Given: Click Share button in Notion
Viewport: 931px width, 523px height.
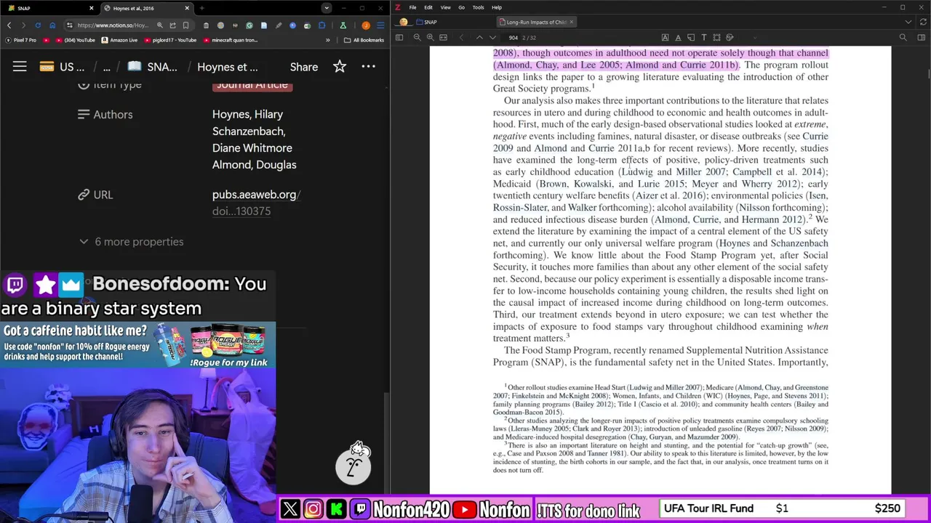Looking at the screenshot, I should (x=304, y=67).
